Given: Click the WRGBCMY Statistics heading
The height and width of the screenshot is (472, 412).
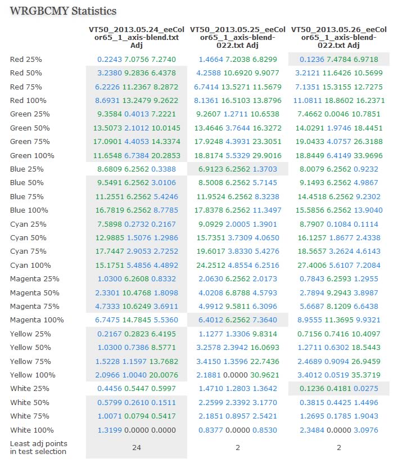Looking at the screenshot, I should [x=63, y=11].
